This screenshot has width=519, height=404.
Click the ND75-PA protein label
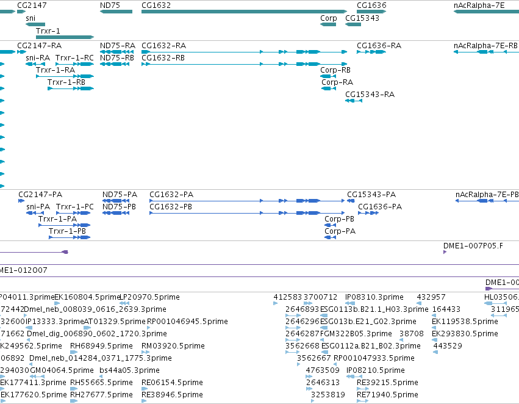pos(120,195)
